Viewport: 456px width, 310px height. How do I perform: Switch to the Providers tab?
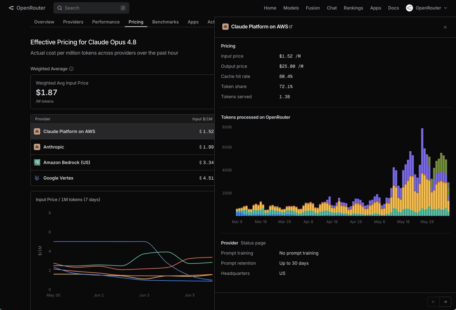(x=73, y=22)
